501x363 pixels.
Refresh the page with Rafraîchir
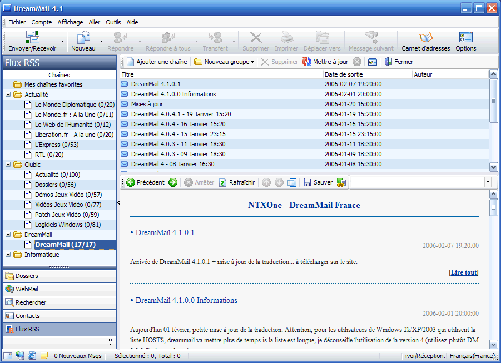(237, 182)
